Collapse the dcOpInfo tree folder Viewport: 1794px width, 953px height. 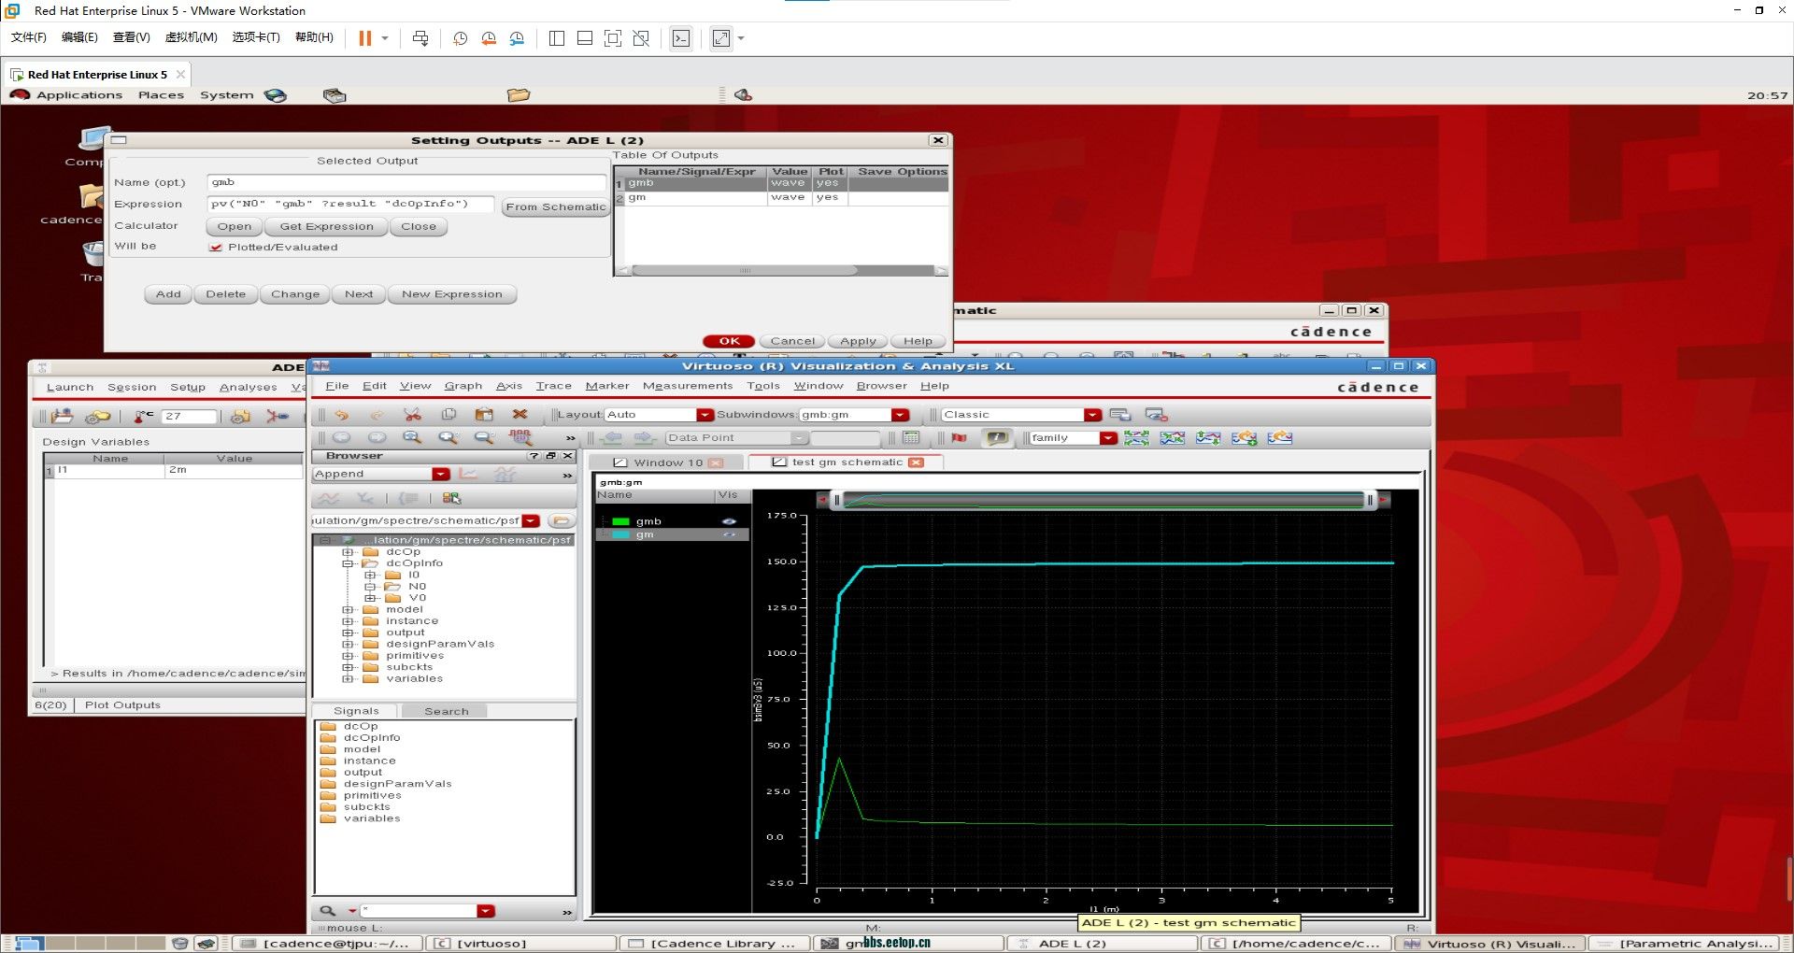click(348, 563)
